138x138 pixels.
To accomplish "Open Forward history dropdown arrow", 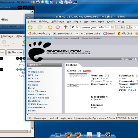I will click(x=45, y=27).
